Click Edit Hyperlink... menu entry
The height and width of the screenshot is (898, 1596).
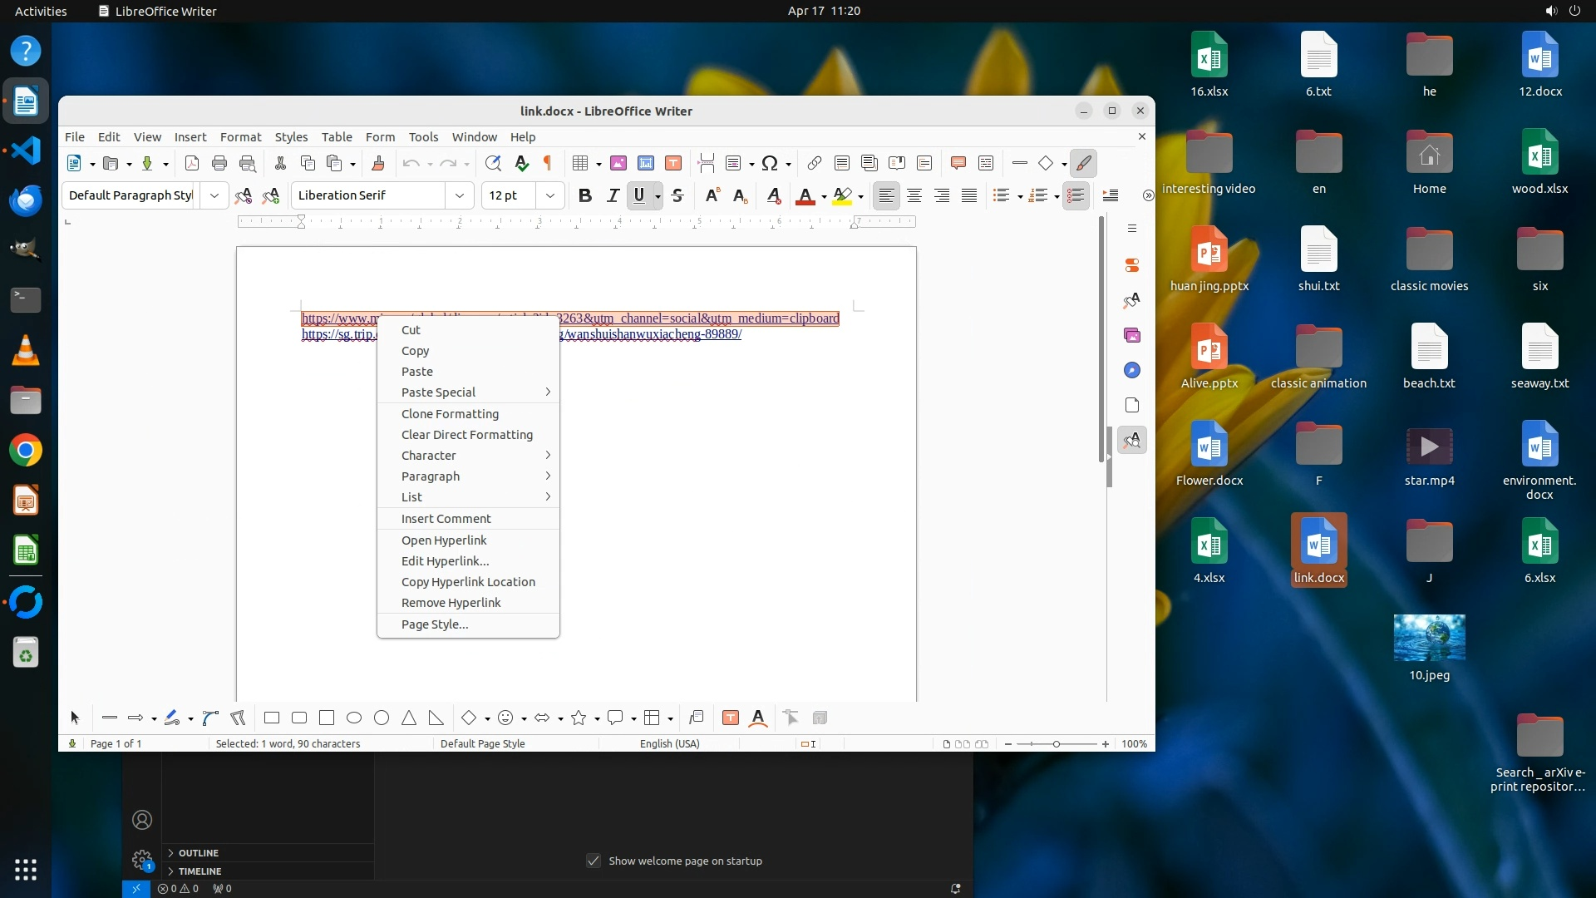coord(445,561)
